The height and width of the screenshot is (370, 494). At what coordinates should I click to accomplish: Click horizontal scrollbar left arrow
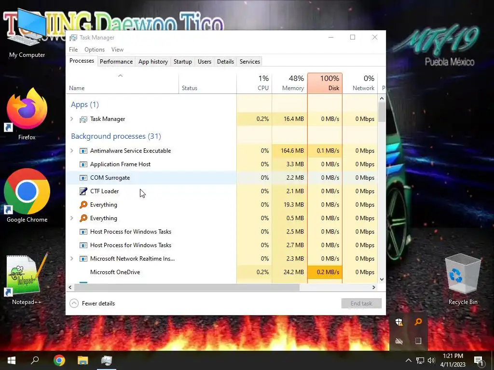70,287
